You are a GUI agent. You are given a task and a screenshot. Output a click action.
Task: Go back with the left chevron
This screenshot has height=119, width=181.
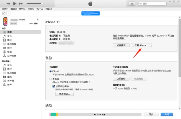pos(4,13)
